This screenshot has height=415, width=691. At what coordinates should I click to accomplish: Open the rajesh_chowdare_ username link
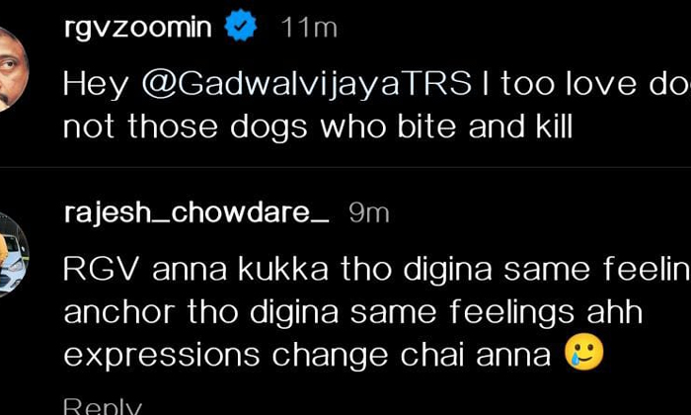195,212
